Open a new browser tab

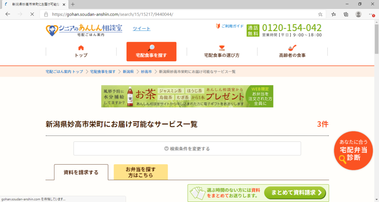(73, 4)
